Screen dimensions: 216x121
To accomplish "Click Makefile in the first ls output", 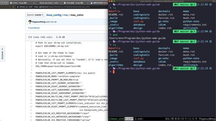I will [114, 11].
